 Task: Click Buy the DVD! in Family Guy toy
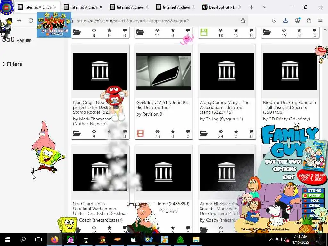tap(283, 161)
